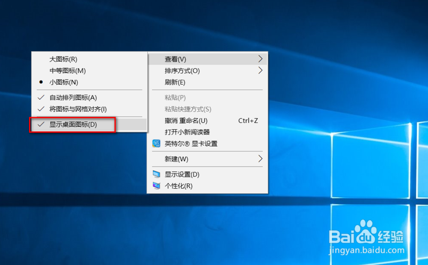Open the 新建(W) new submenu

coord(207,159)
